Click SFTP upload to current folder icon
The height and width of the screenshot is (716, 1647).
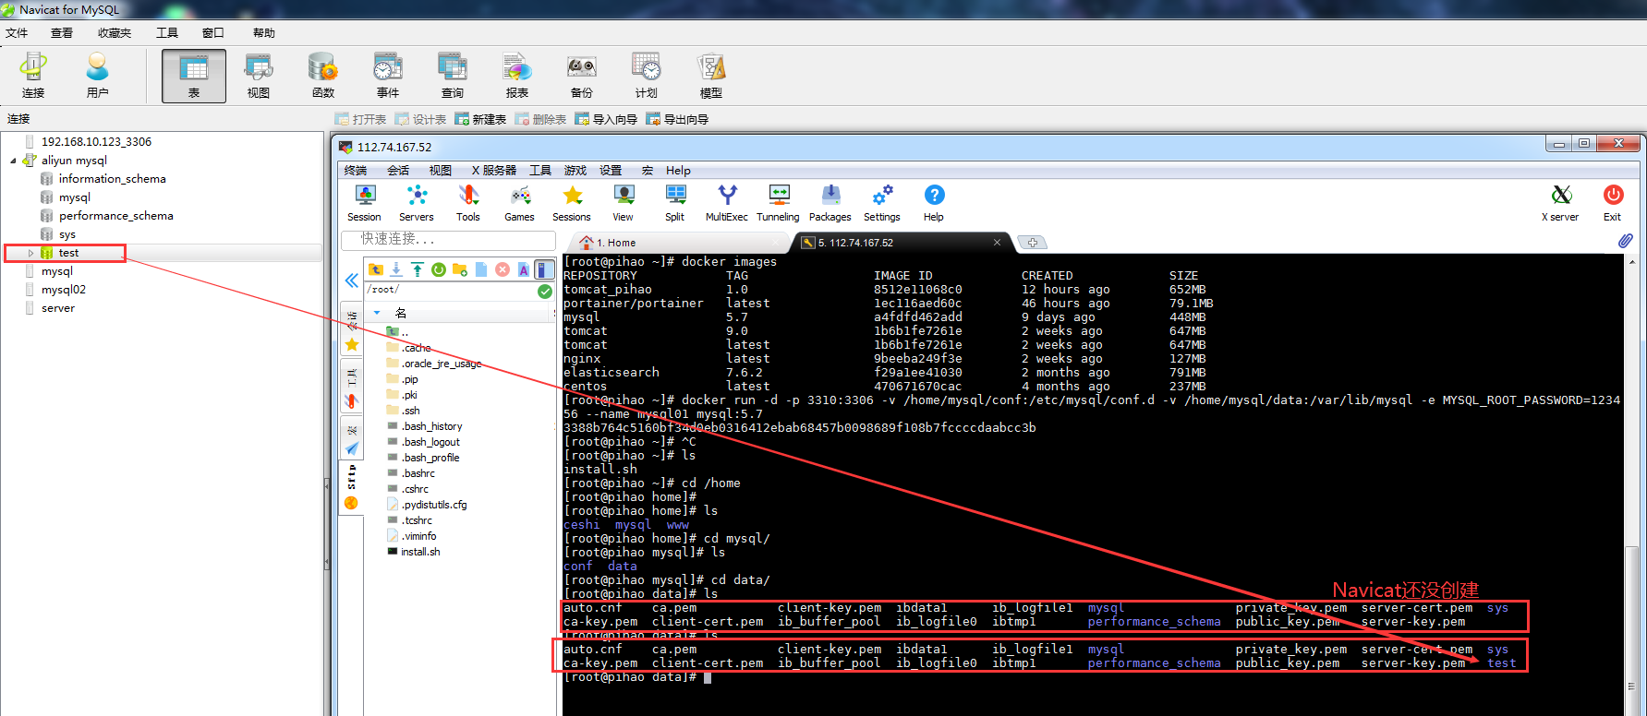[x=418, y=269]
